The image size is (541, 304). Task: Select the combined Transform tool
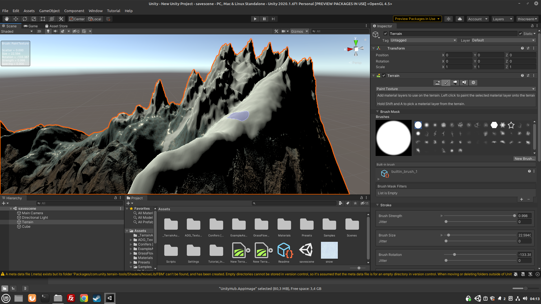(52, 19)
